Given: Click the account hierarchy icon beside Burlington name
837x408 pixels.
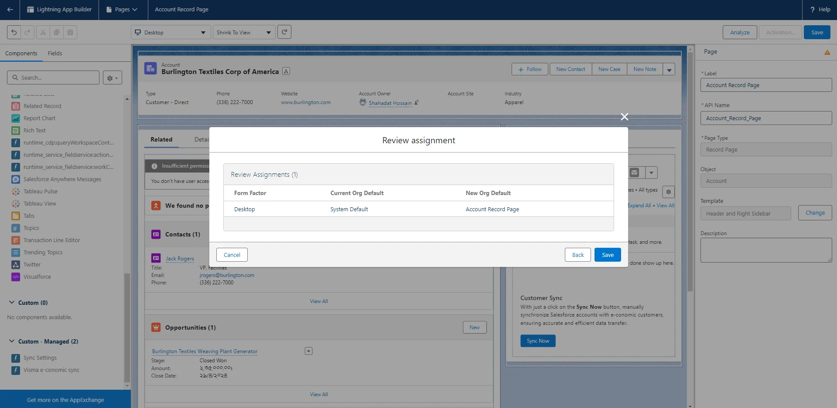Looking at the screenshot, I should [286, 71].
